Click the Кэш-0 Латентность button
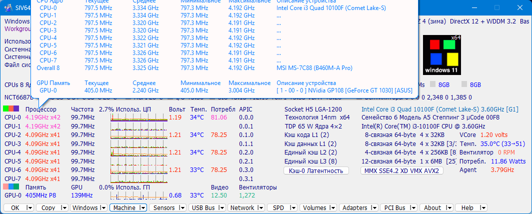The image size is (532, 214). click(316, 171)
